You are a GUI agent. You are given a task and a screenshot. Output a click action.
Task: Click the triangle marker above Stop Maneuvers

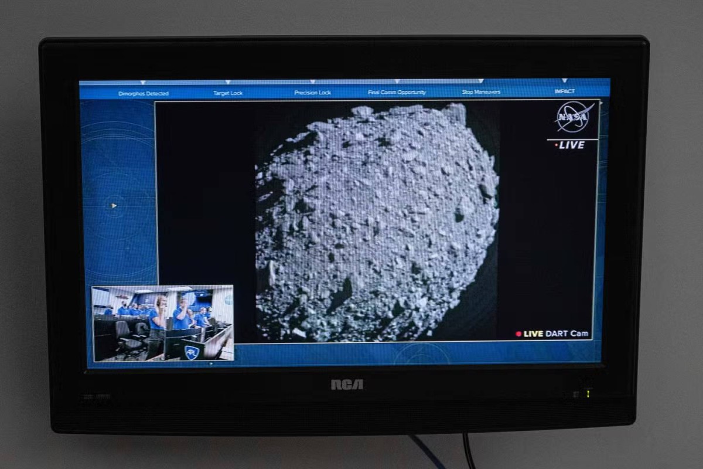(481, 81)
